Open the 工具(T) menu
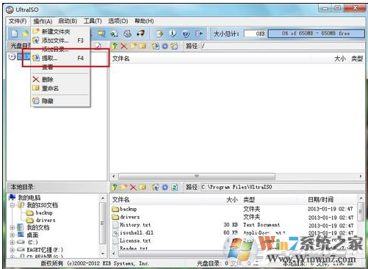 [x=93, y=21]
